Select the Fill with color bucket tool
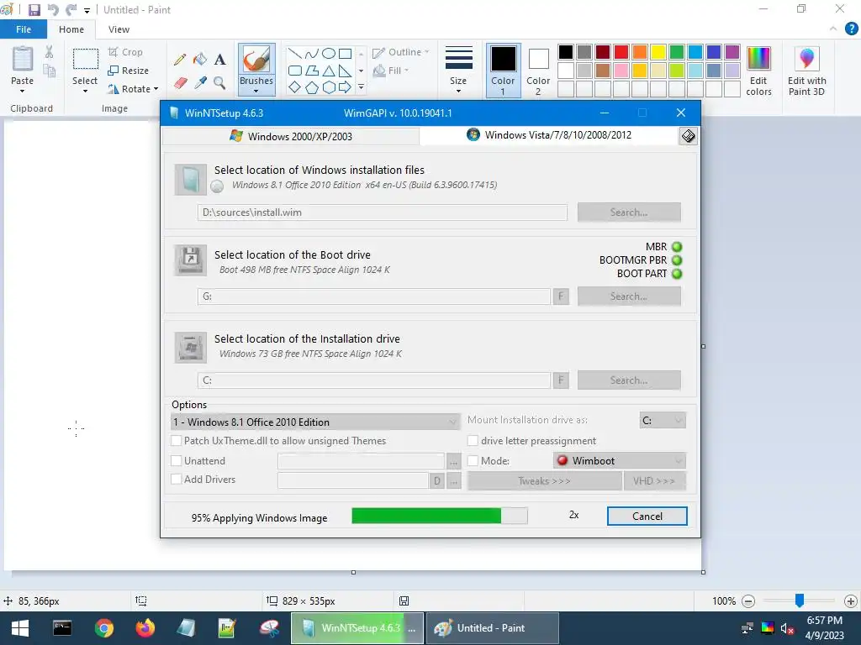Viewport: 861px width, 645px height. coord(200,60)
